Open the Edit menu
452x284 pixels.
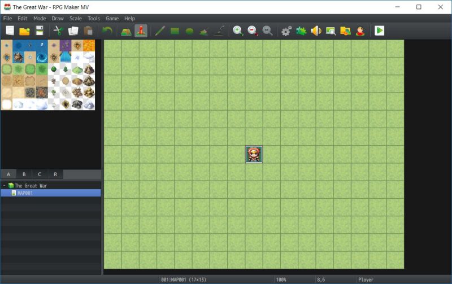click(22, 19)
